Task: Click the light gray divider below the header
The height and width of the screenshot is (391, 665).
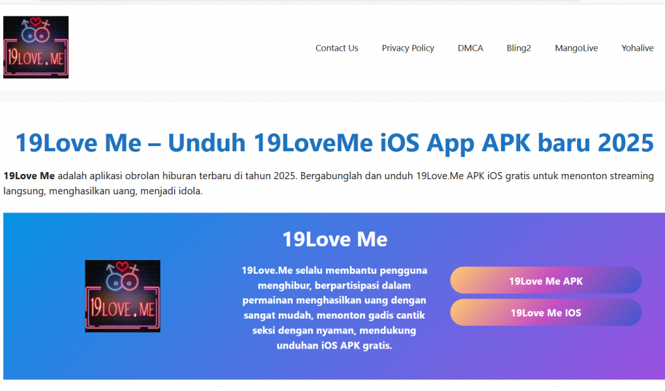Action: point(332,96)
